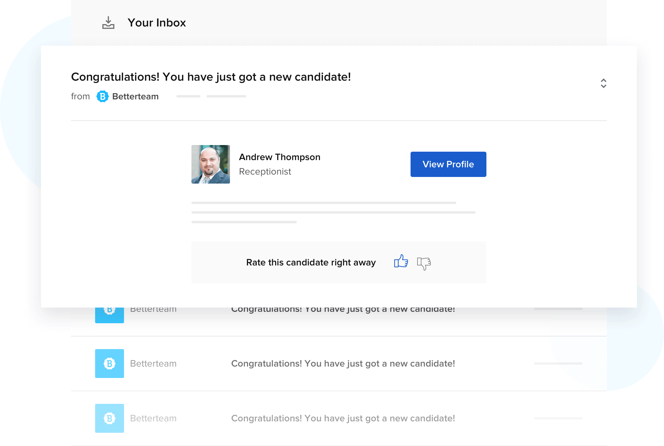Image resolution: width=664 pixels, height=446 pixels.
Task: Open the bottom faded 'Congratulations!' inbox message
Action: point(343,418)
